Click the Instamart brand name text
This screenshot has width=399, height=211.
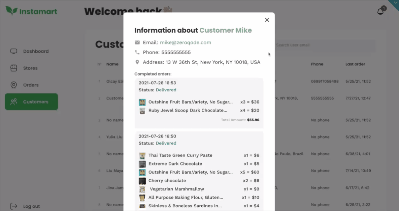click(38, 11)
